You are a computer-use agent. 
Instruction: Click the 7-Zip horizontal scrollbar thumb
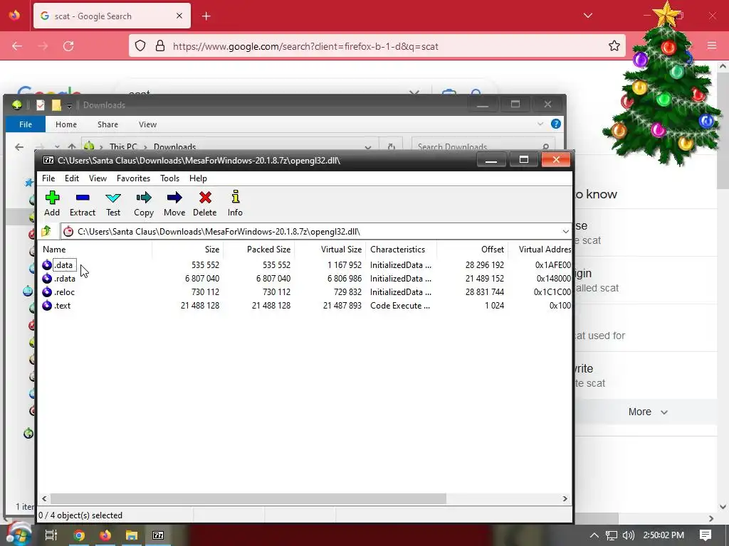point(248,498)
